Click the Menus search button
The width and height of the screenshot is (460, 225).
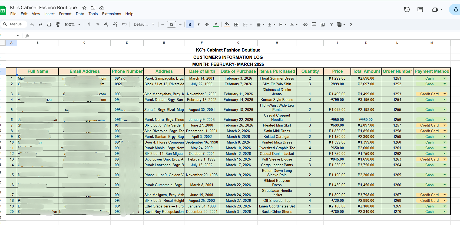pyautogui.click(x=13, y=24)
